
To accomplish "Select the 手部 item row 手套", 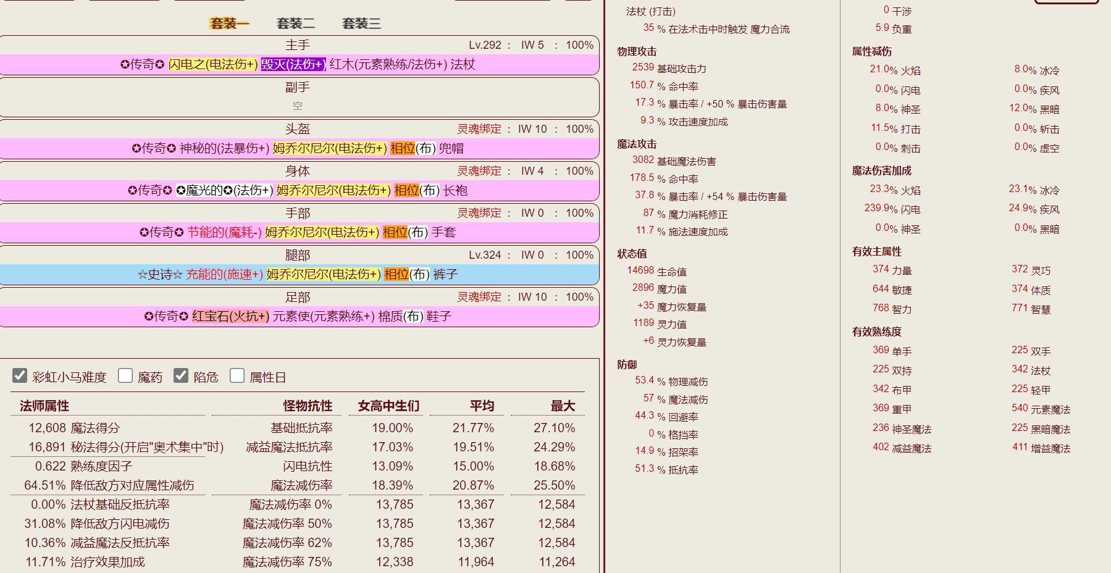I will [299, 232].
